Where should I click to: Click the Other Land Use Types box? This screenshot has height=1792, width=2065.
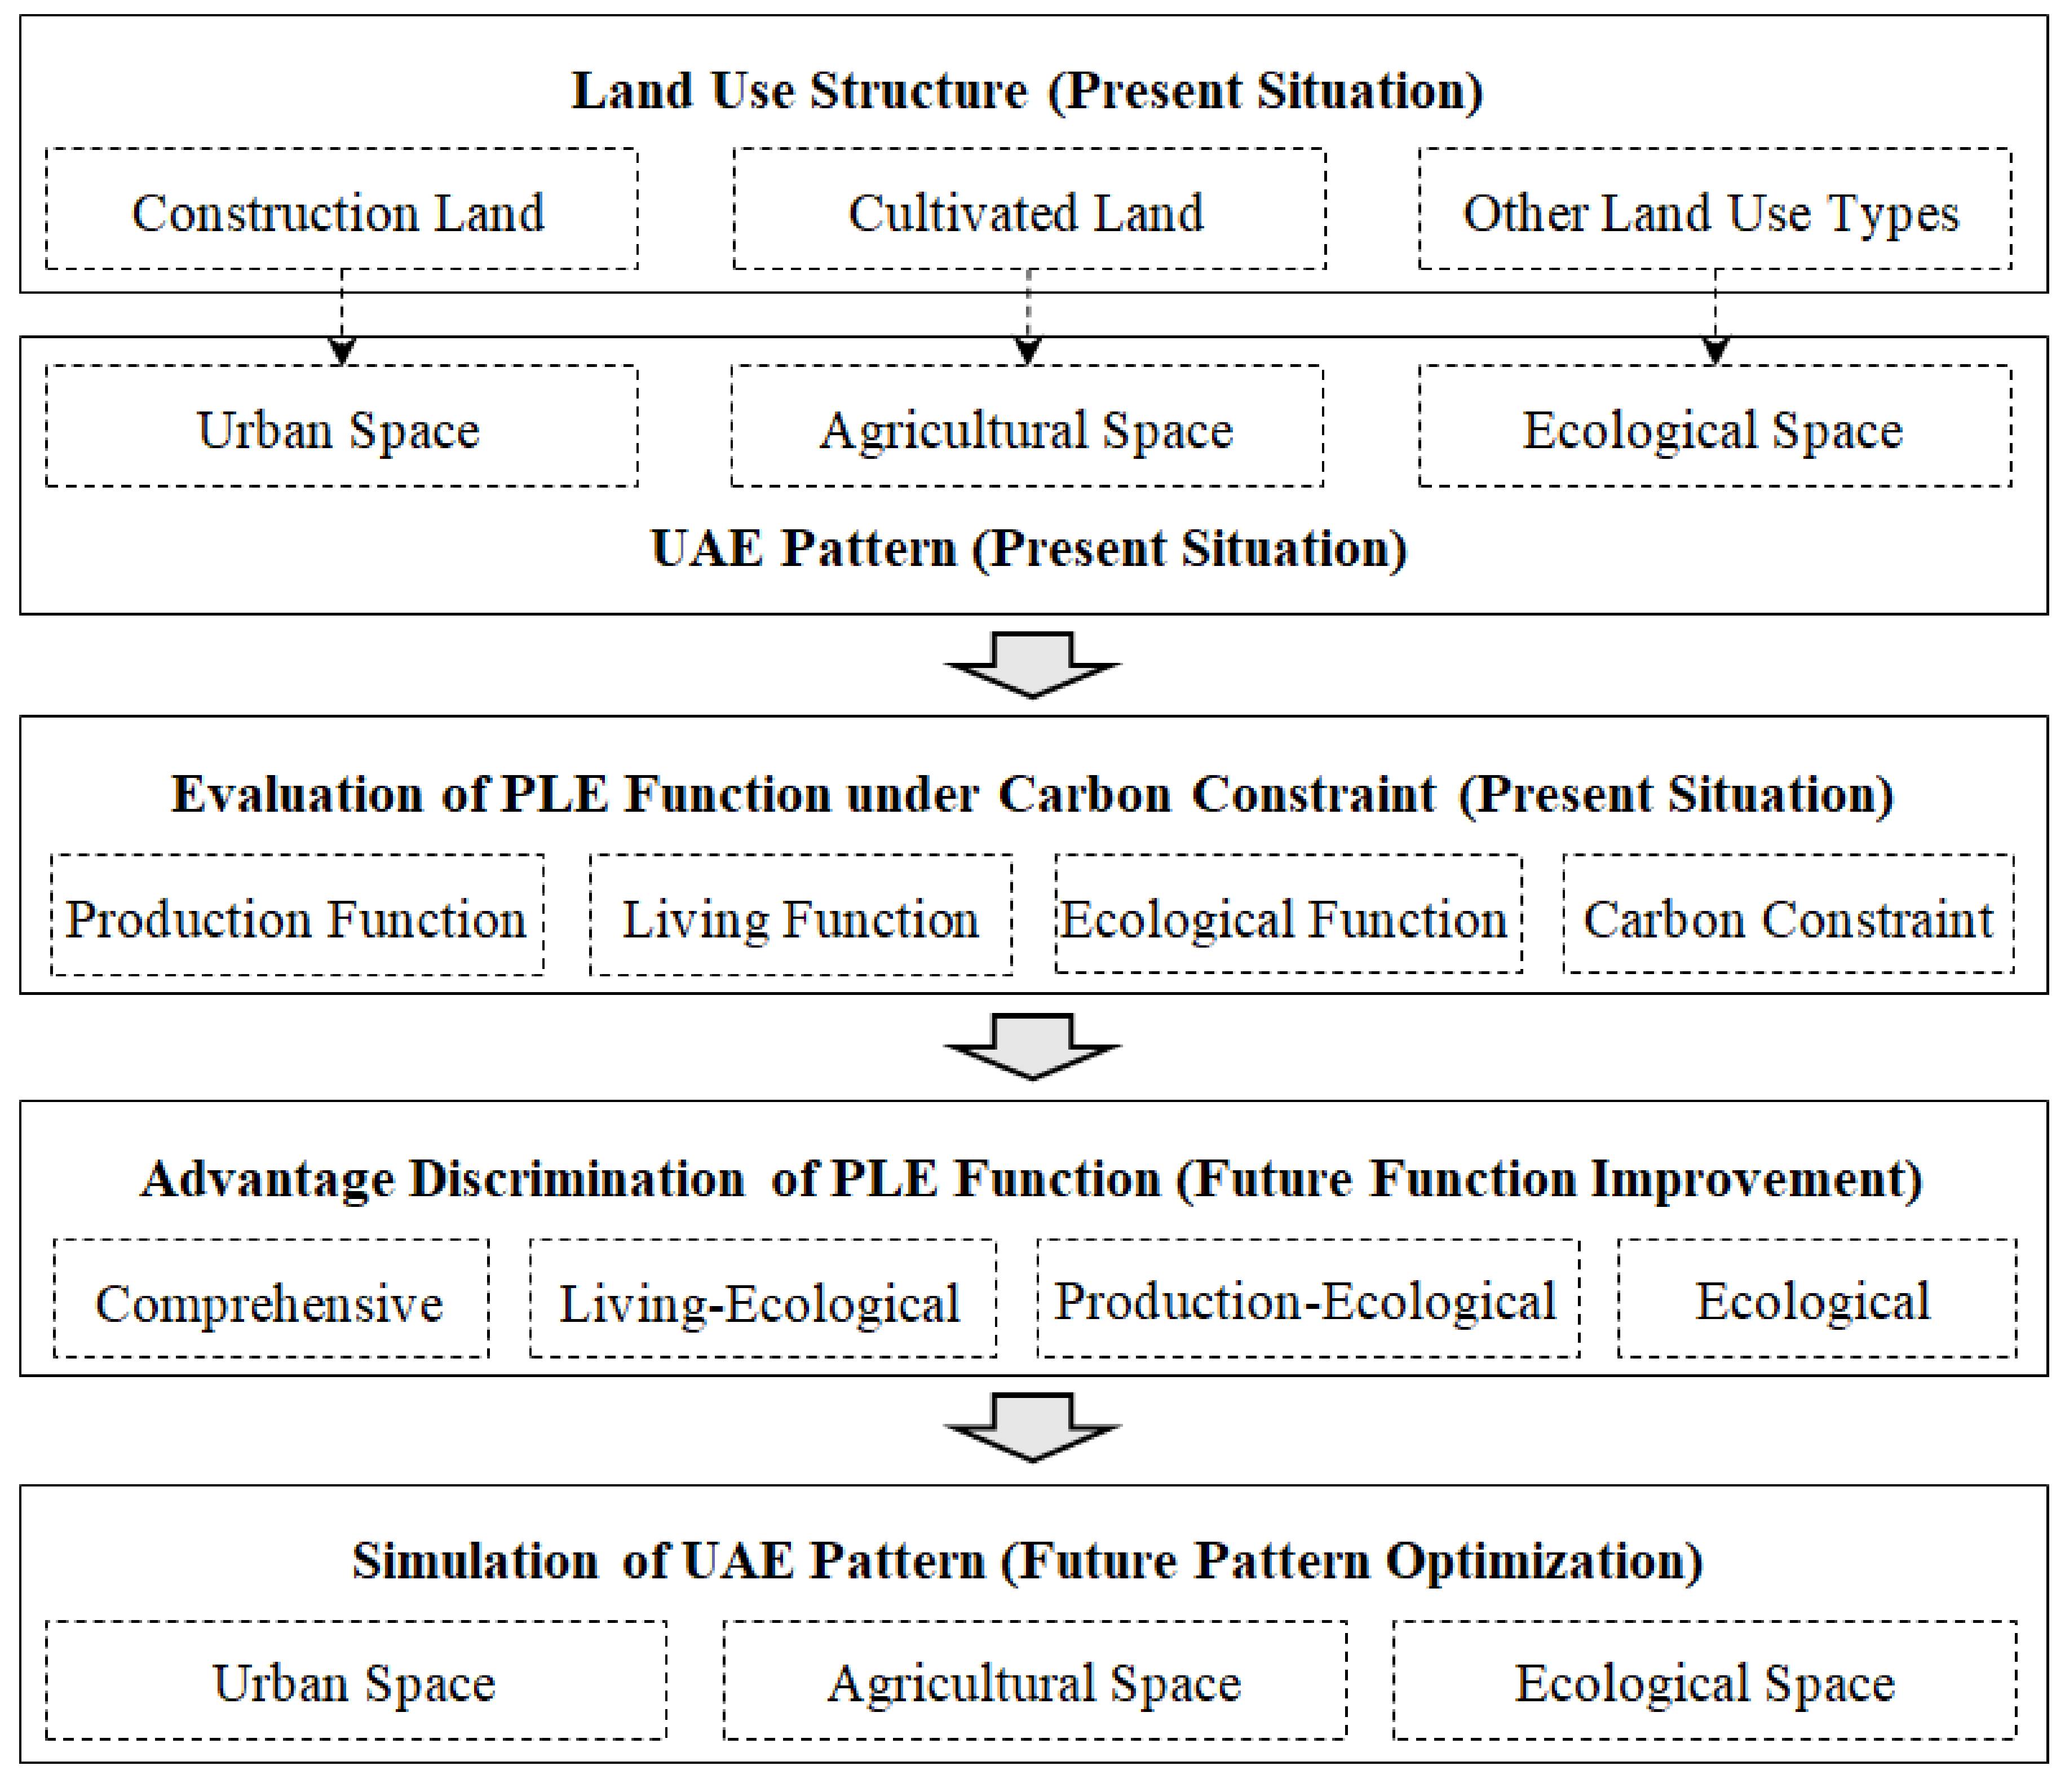[x=1714, y=210]
